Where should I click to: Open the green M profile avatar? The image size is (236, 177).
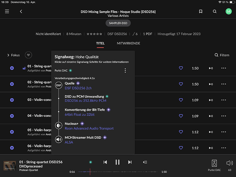coord(228,12)
